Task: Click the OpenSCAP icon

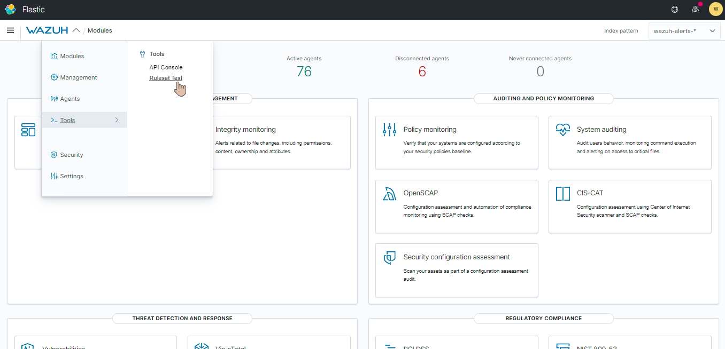Action: click(390, 194)
